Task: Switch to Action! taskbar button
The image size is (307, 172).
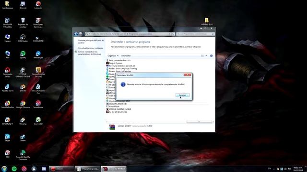Action: (62, 169)
